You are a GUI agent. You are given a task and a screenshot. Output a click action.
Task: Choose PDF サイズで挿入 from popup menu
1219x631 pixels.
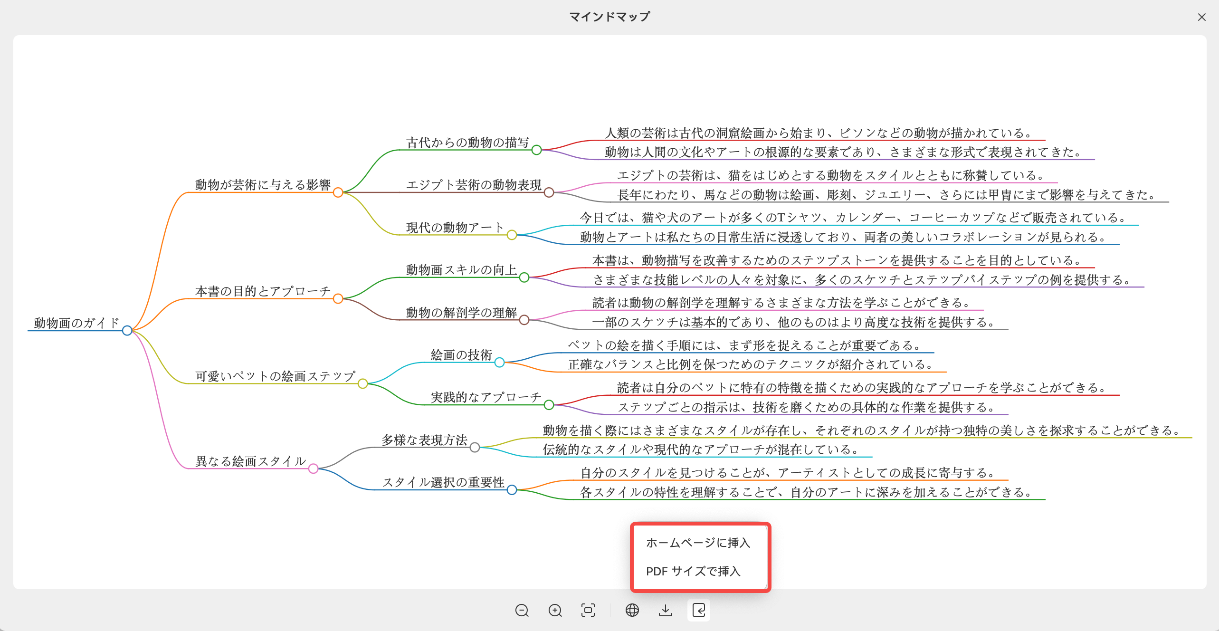[x=693, y=571]
